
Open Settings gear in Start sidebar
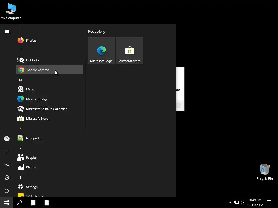[7, 178]
